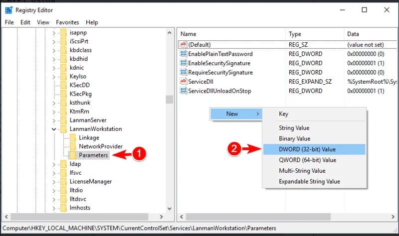Choose Key from the New submenu
Image resolution: width=399 pixels, height=236 pixels.
click(314, 114)
